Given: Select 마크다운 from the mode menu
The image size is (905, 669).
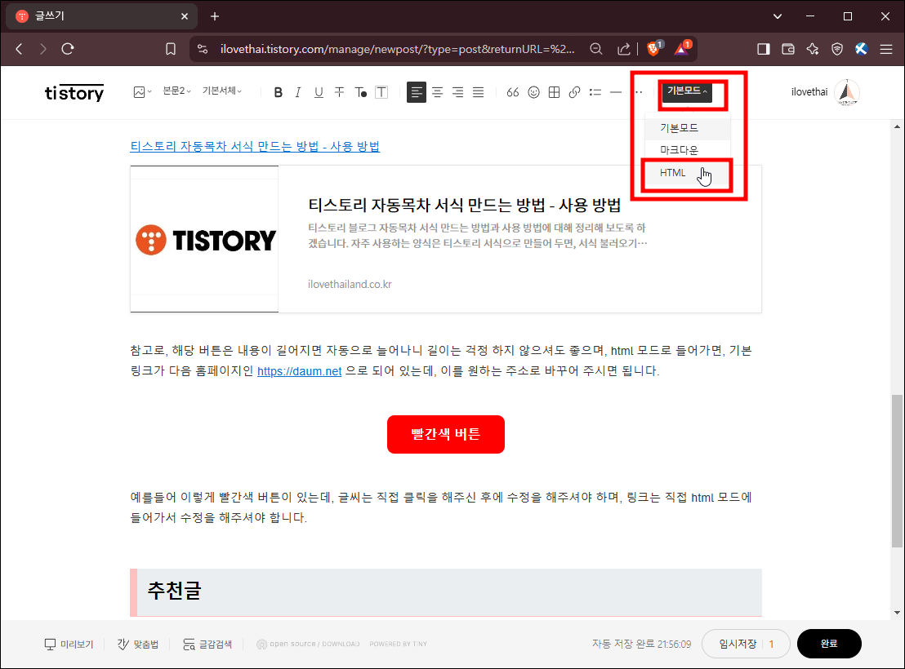Looking at the screenshot, I should tap(686, 149).
